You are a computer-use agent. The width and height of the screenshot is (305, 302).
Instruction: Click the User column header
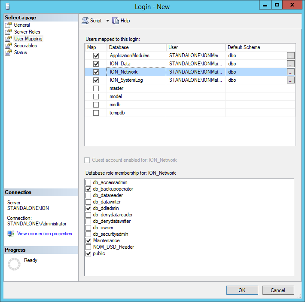(196, 47)
